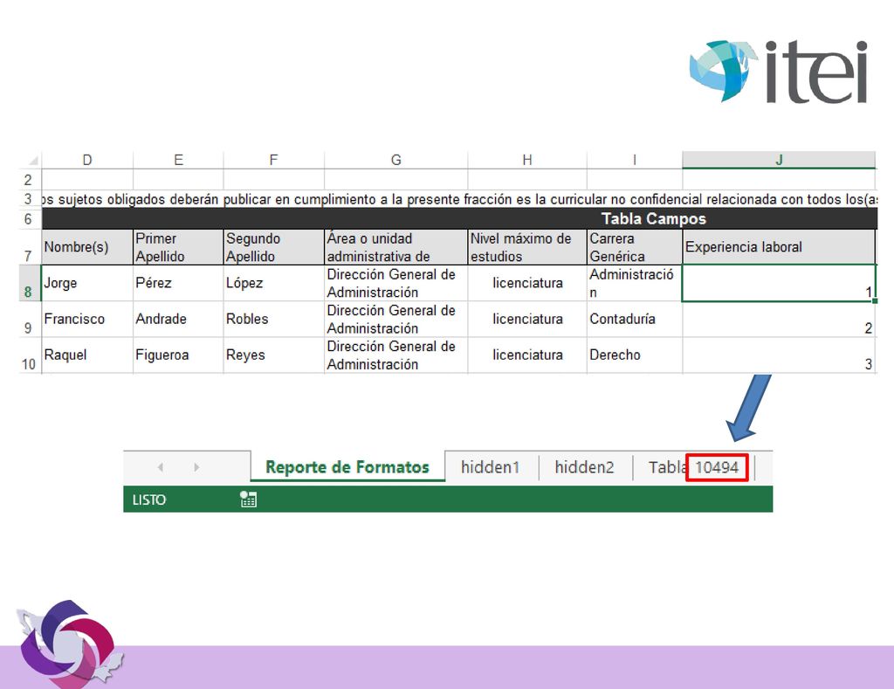Select row 2 header
Image resolution: width=894 pixels, height=689 pixels.
(x=28, y=180)
